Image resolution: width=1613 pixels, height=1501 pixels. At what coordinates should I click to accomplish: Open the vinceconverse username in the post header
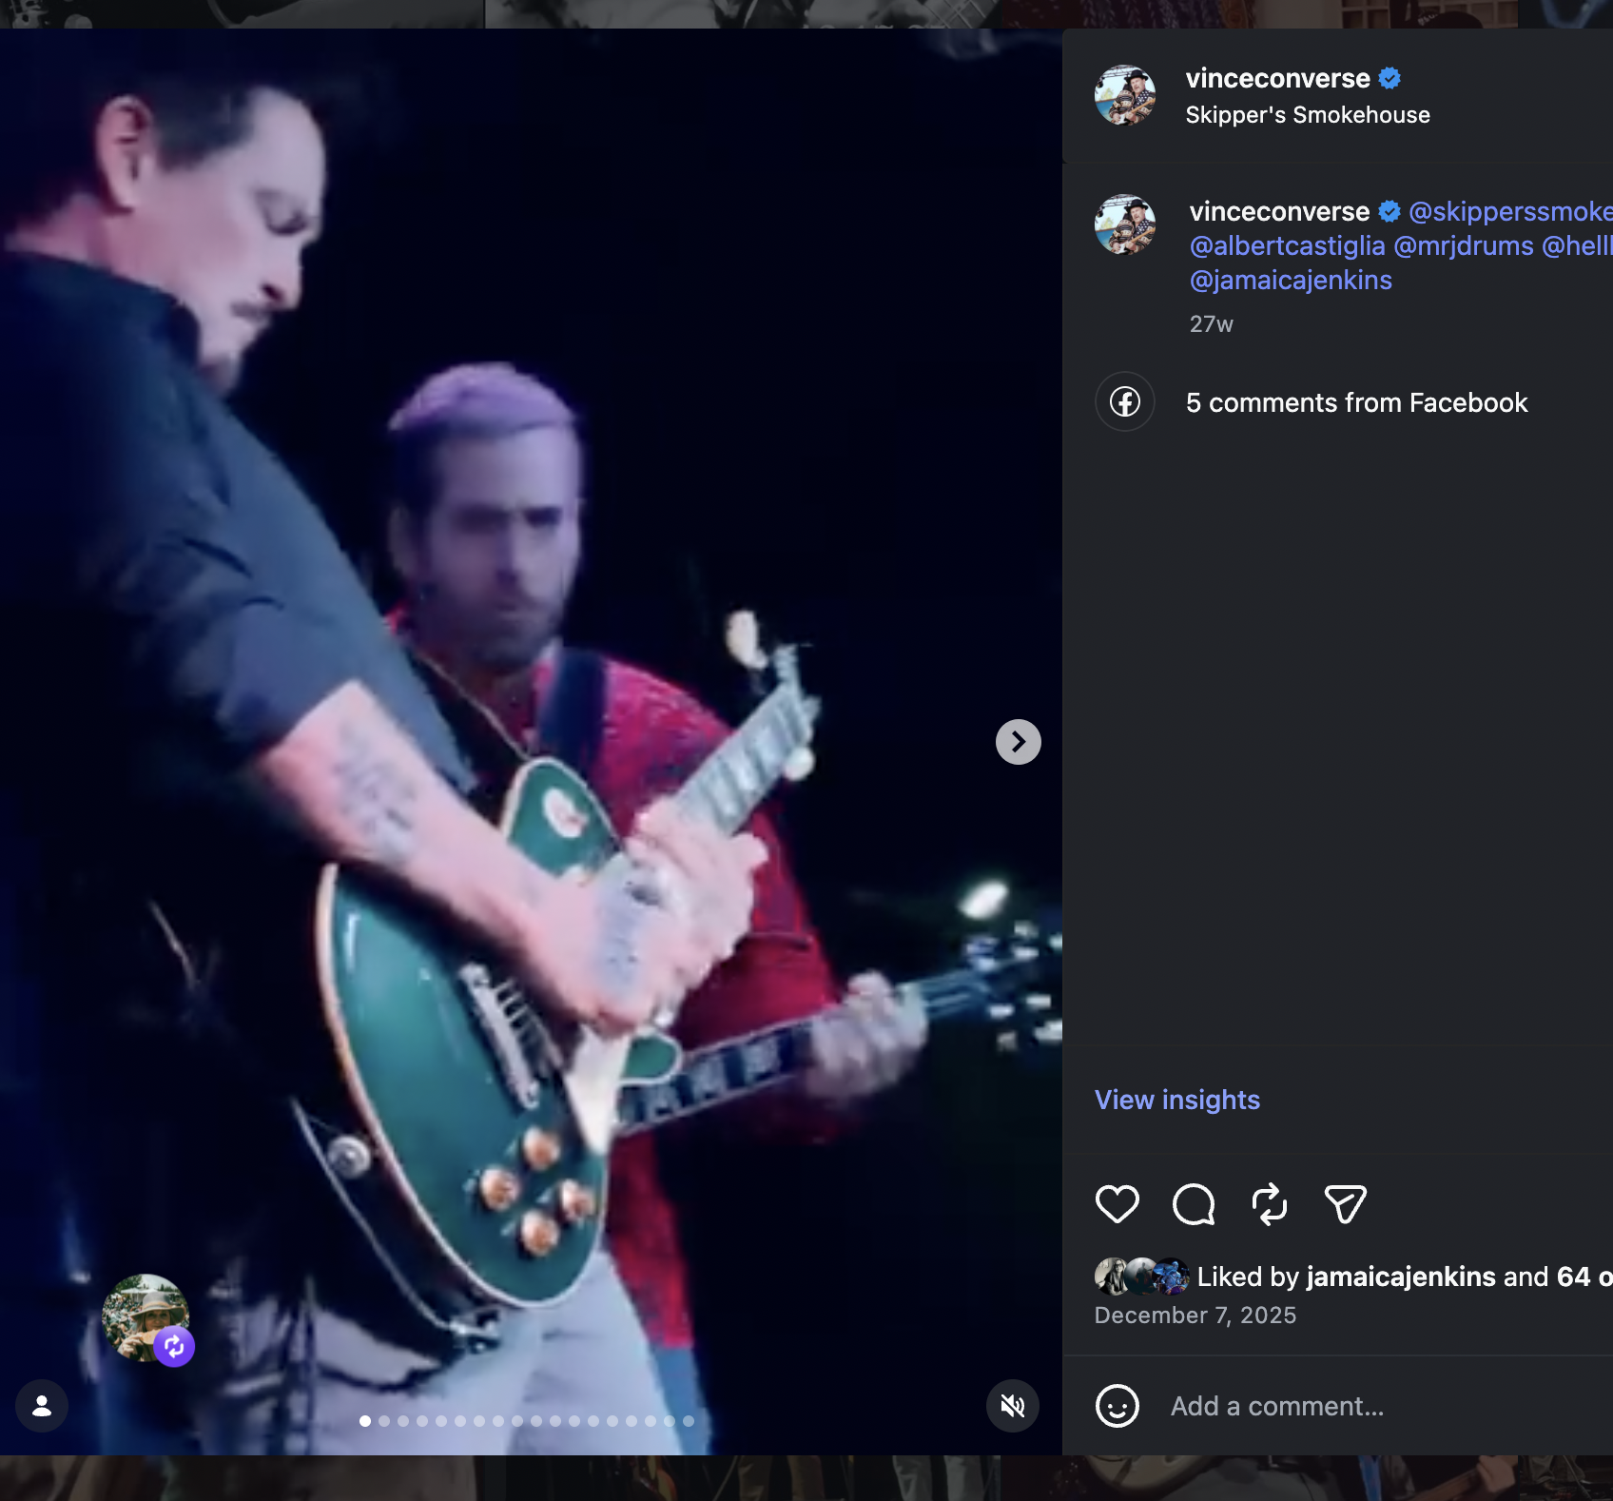click(1277, 78)
